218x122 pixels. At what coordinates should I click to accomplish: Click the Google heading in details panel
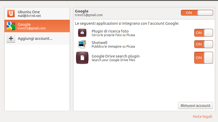(81, 11)
